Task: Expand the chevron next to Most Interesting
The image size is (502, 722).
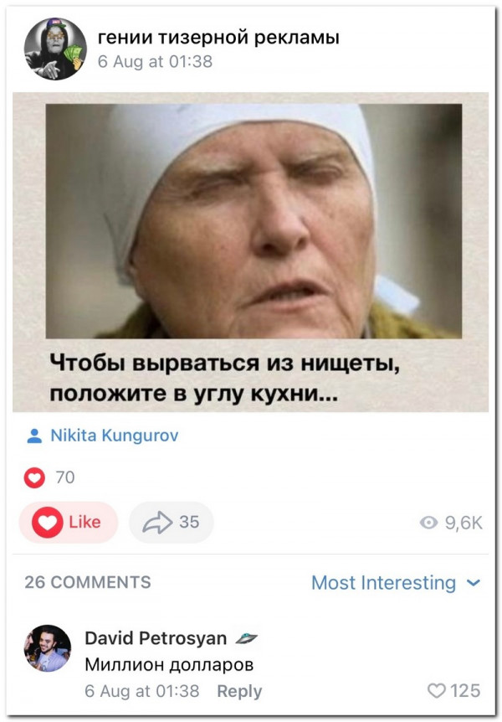Action: point(473,583)
